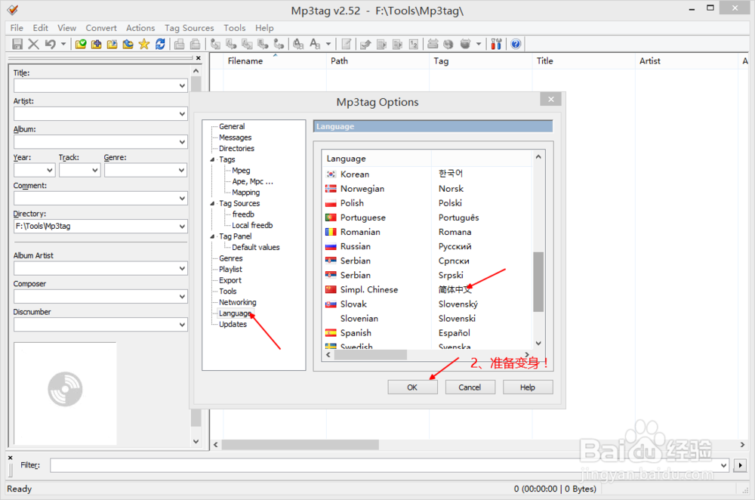Open the Edit menu

click(x=41, y=28)
